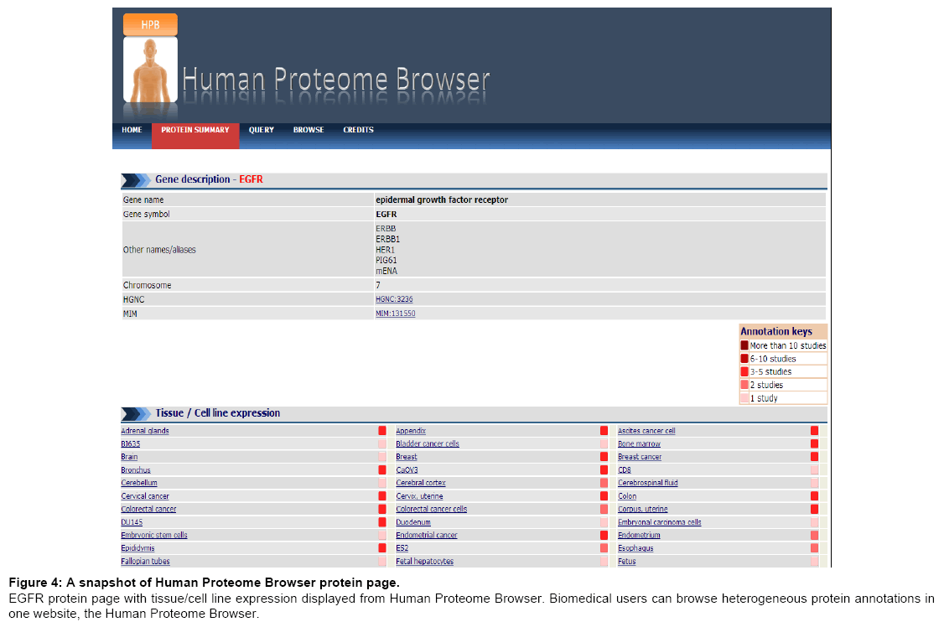
Task: Open the Colon tissue link
Action: (x=627, y=496)
